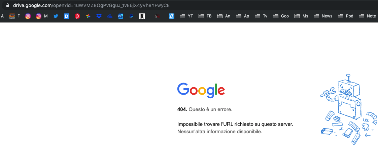This screenshot has height=148, width=378.
Task: Expand the YT bookmarks folder
Action: tap(186, 16)
